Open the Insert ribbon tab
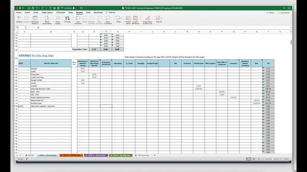Screen dimensions: 307x172 (27, 12)
